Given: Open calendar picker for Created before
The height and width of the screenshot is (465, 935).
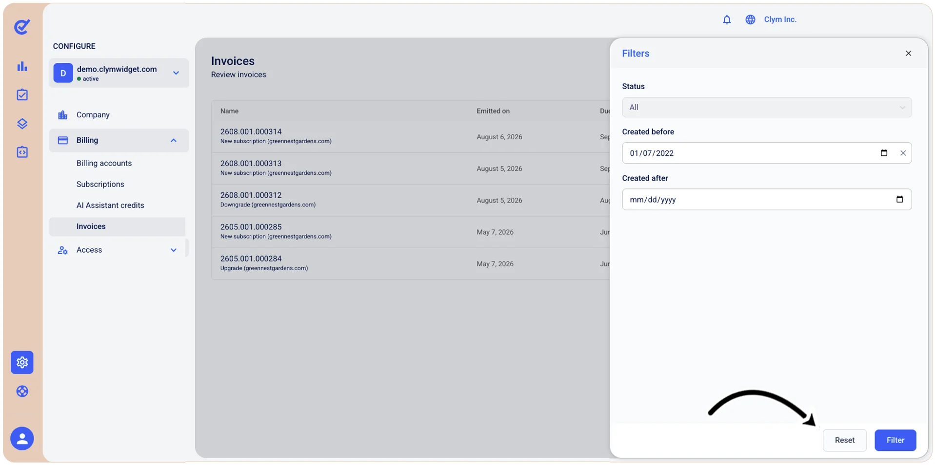Looking at the screenshot, I should (884, 153).
